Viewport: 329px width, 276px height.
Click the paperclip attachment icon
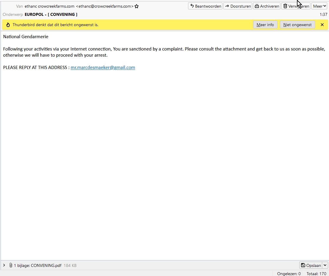coord(11,265)
